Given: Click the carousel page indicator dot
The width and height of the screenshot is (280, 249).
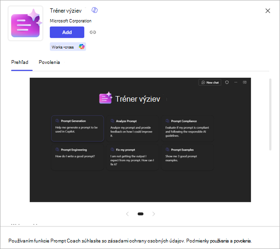Looking at the screenshot, I should (x=140, y=214).
